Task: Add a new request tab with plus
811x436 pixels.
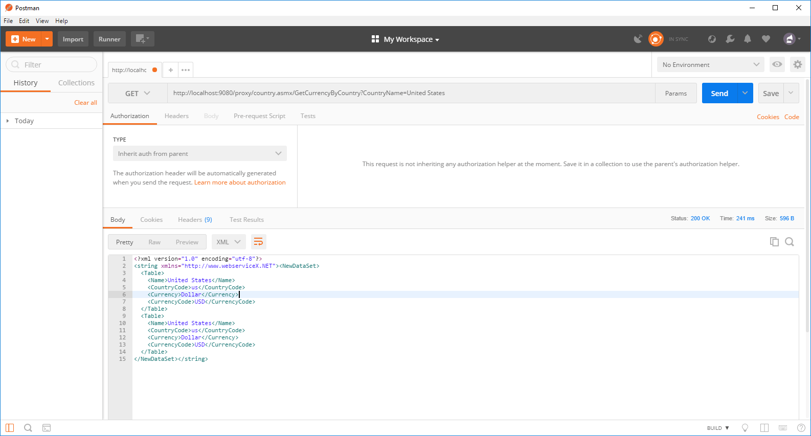Action: [171, 70]
